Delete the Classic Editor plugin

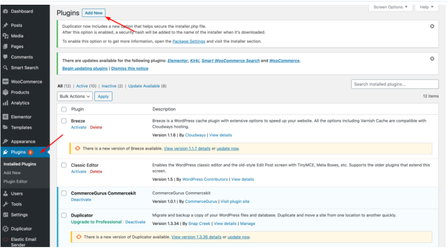(x=96, y=172)
